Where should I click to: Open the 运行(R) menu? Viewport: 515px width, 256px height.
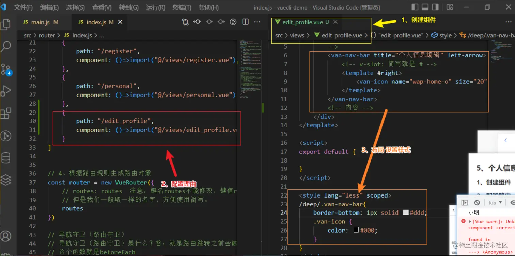(x=155, y=7)
